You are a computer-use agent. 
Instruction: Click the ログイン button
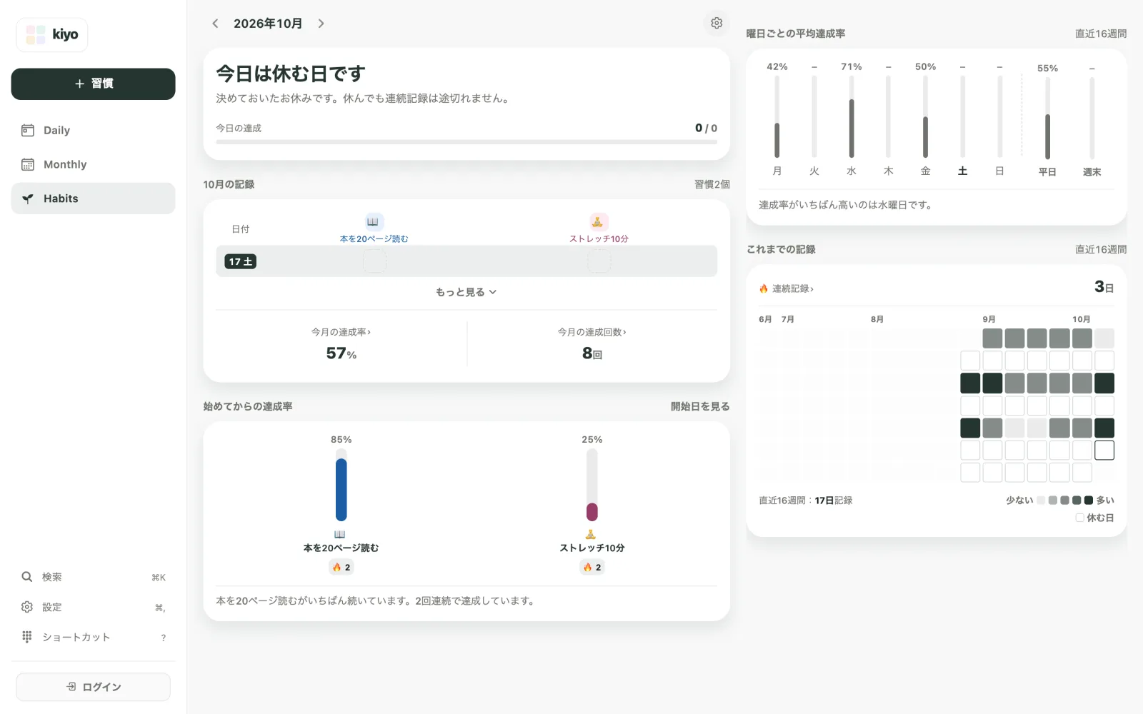coord(94,687)
